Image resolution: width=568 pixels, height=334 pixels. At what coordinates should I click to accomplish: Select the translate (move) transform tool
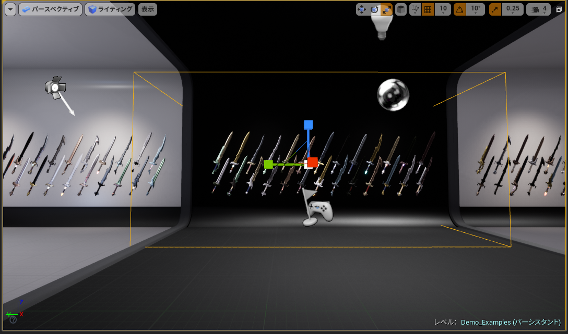[x=361, y=10]
